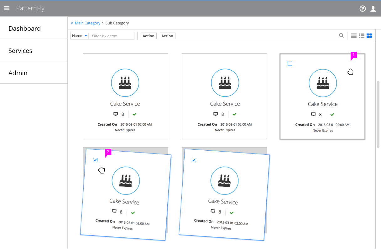Viewport: 381px width, 249px height.
Task: Click the PatternFly brand title
Action: pyautogui.click(x=30, y=8)
